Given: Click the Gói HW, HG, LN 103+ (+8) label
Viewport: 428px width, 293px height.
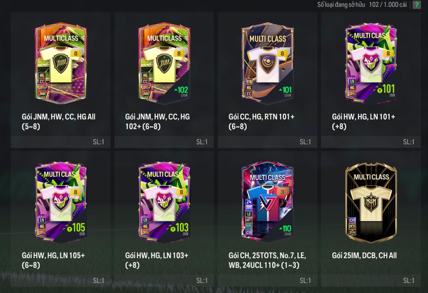Looking at the screenshot, I should 157,260.
